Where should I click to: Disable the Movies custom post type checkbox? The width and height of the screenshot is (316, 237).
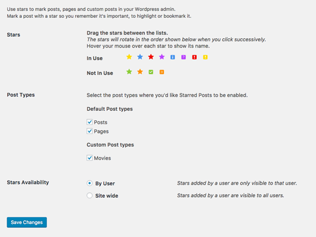pyautogui.click(x=89, y=158)
